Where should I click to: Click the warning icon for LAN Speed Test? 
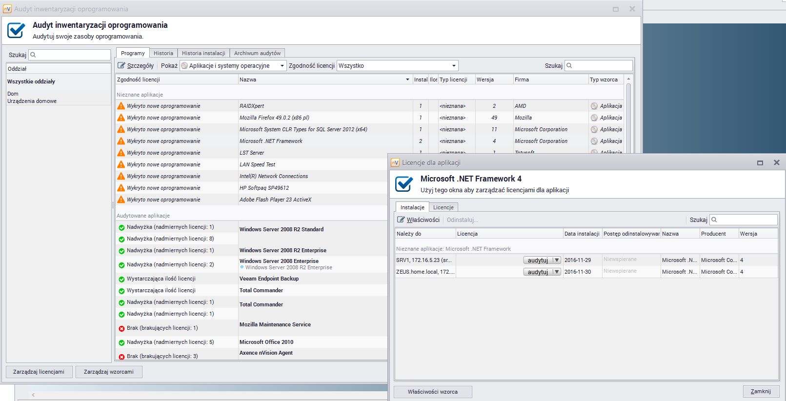click(121, 164)
